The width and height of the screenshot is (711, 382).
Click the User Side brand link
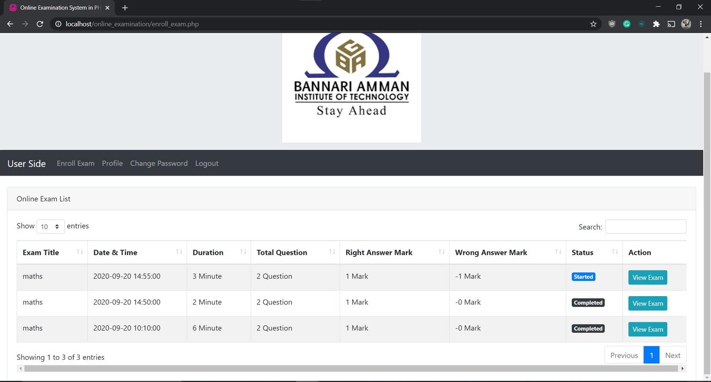27,163
